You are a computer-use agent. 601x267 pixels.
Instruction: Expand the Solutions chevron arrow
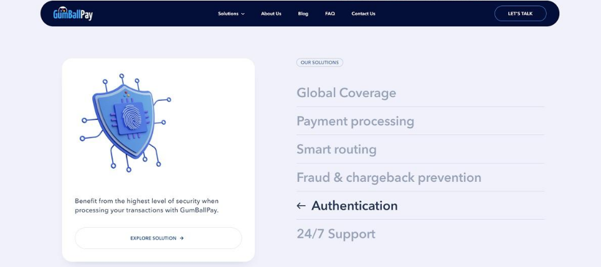coord(243,14)
